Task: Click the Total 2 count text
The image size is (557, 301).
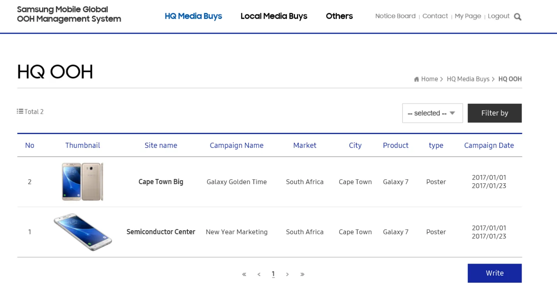Action: (34, 112)
